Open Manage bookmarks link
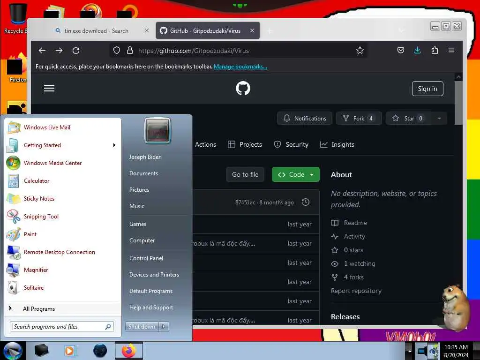This screenshot has height=360, width=480. [240, 67]
